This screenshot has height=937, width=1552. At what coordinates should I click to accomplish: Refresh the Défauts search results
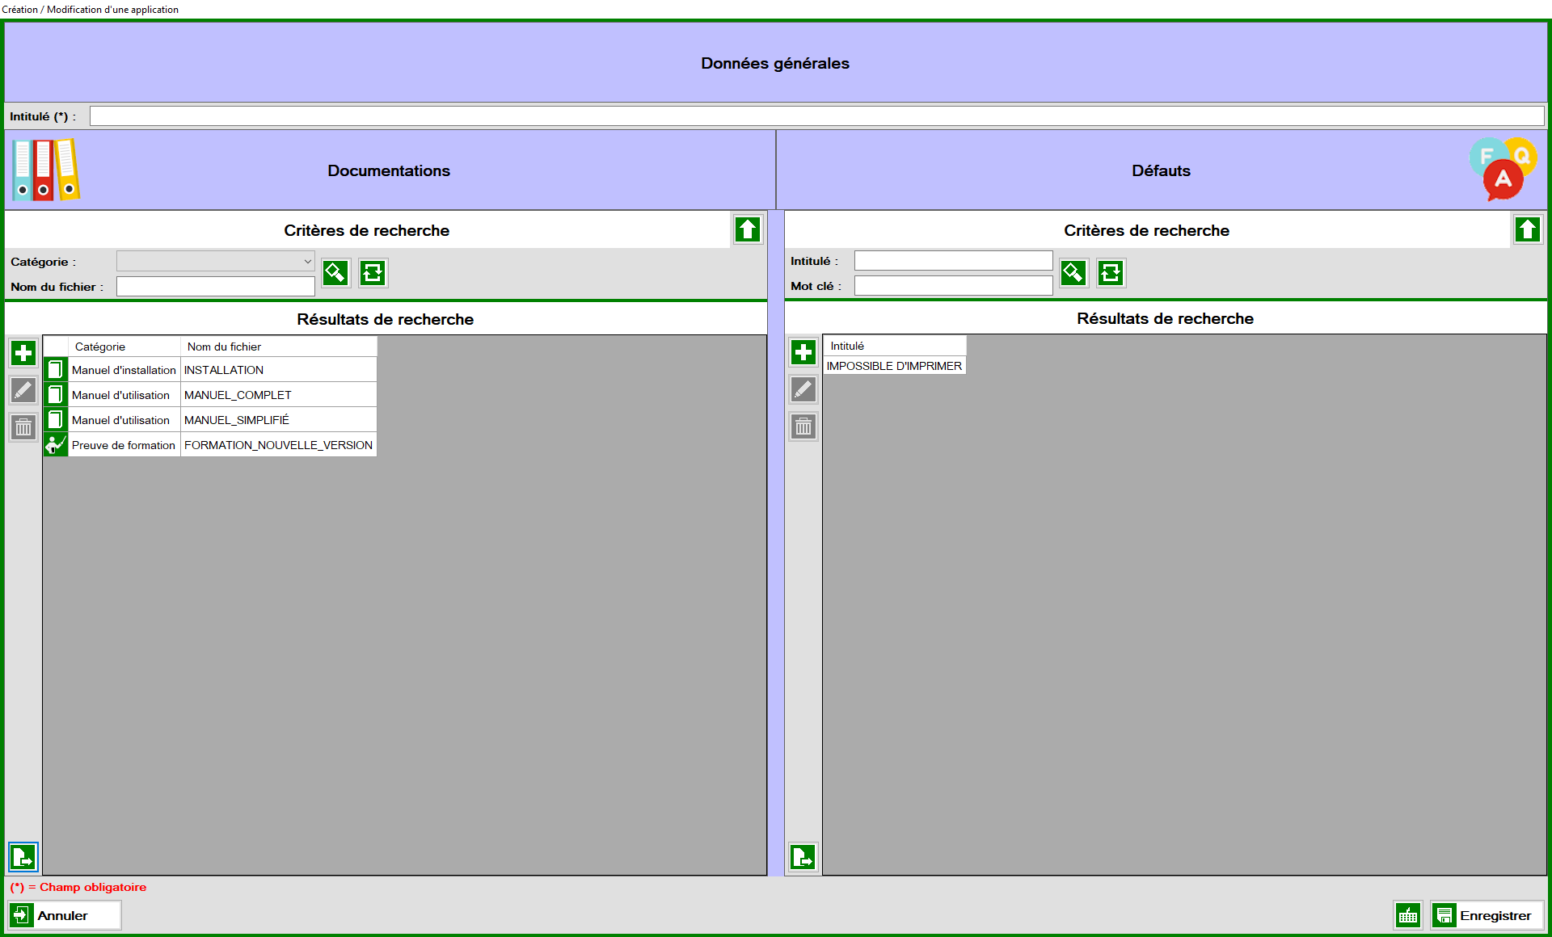(1111, 273)
